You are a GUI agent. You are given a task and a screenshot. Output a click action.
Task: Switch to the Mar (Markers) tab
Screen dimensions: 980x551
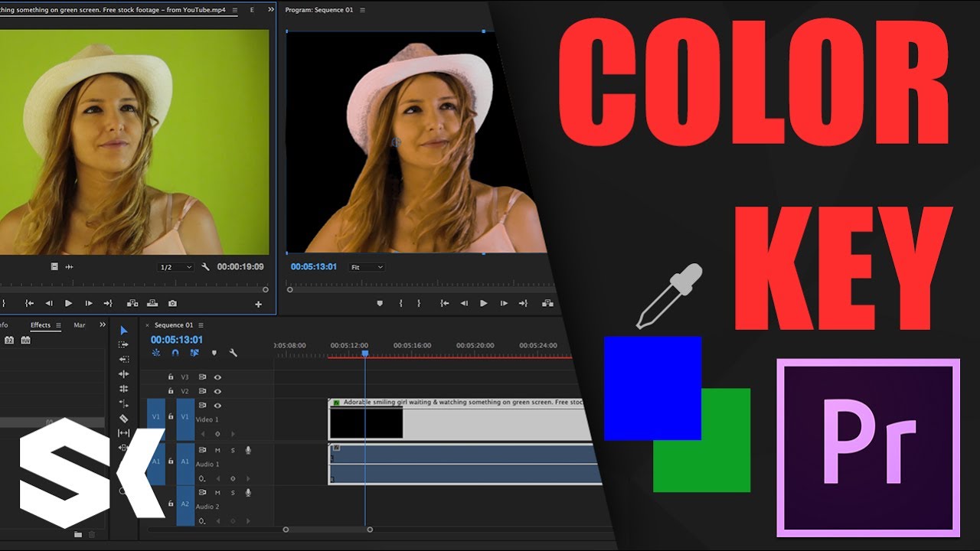(79, 325)
